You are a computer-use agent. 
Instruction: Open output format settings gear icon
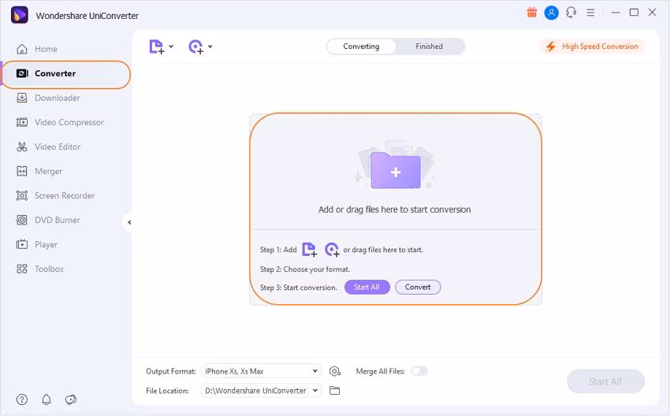335,371
